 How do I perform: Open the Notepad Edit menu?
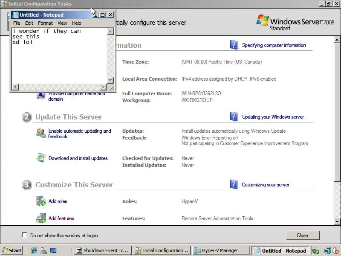29,23
